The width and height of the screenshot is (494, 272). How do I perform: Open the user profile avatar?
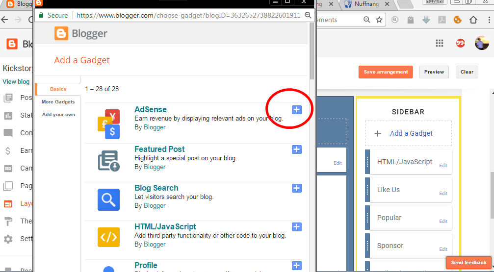[482, 43]
